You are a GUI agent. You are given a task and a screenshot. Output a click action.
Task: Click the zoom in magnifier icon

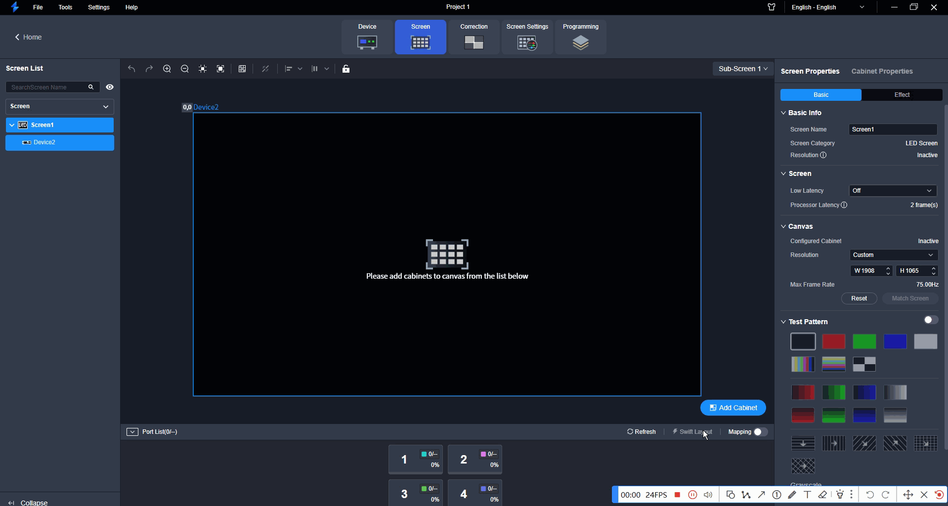pos(167,69)
